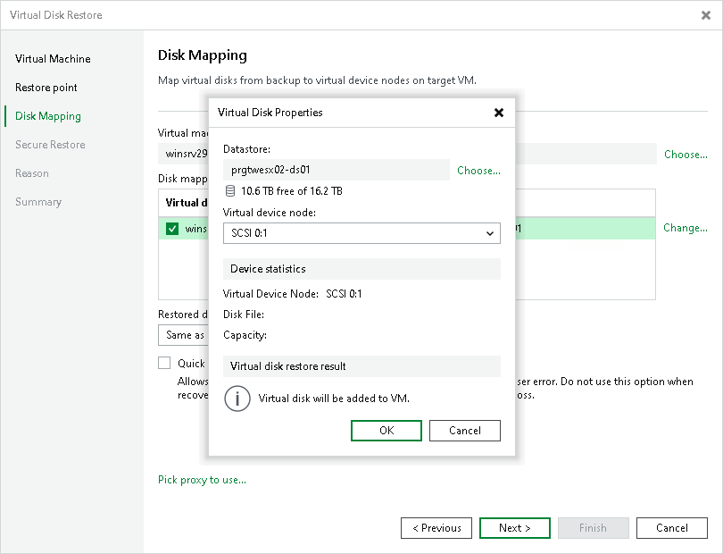723x554 pixels.
Task: Open the Virtual device node dropdown
Action: (361, 233)
